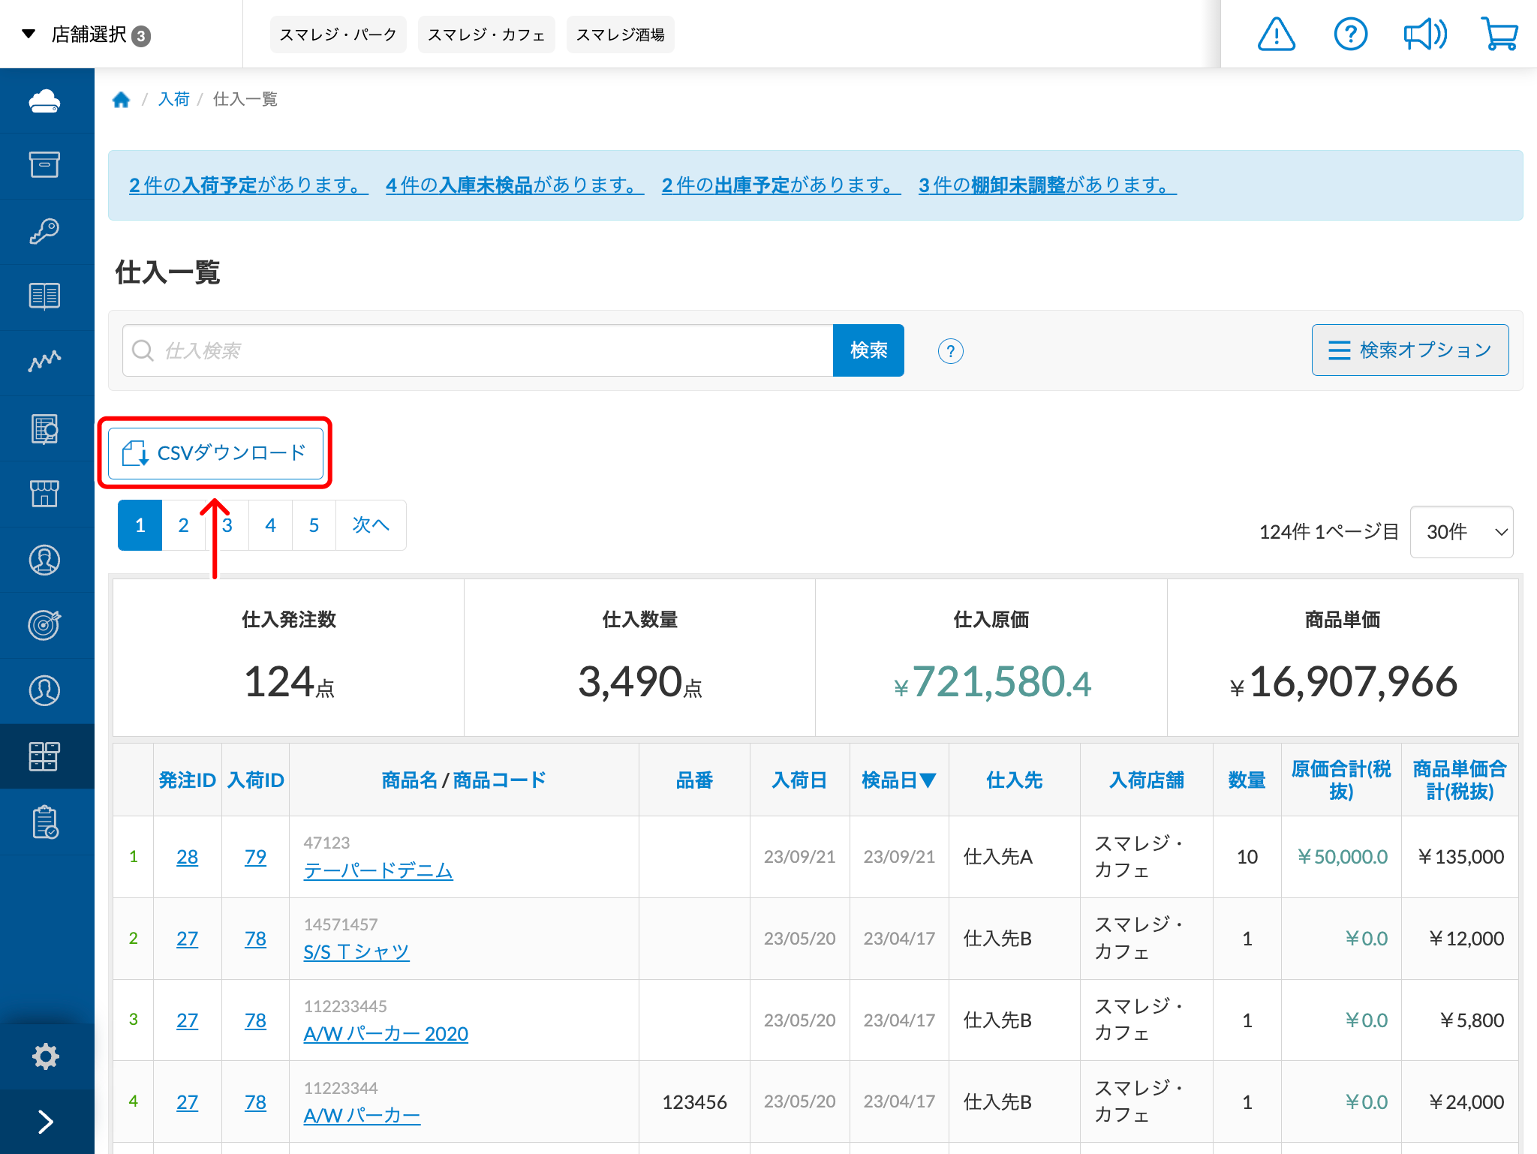Click the 仕入検索 search input field
This screenshot has height=1154, width=1537.
pos(480,350)
